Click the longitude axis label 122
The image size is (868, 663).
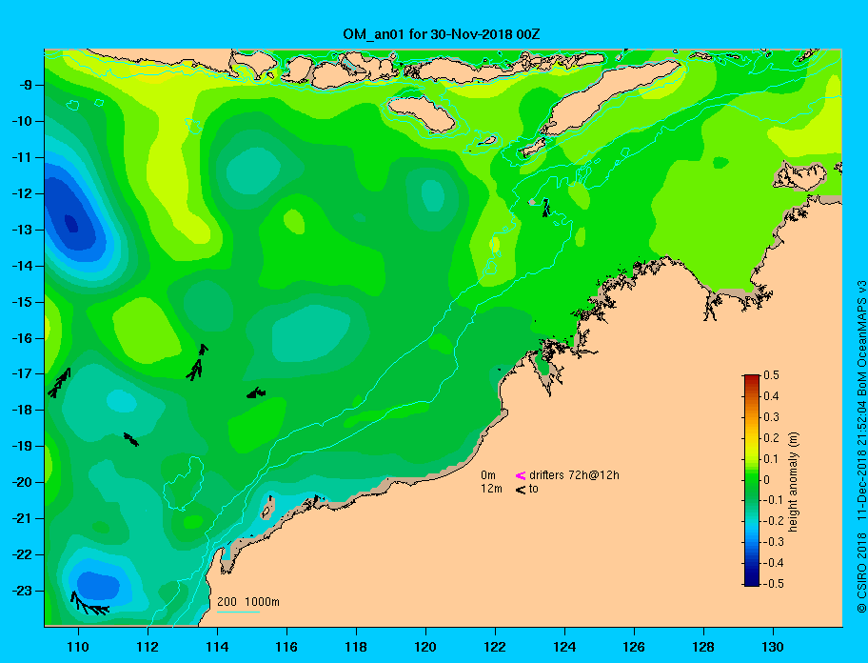(x=495, y=647)
